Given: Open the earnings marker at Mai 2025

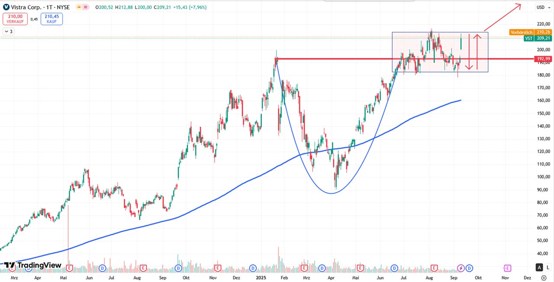Looking at the screenshot, I should click(x=359, y=268).
